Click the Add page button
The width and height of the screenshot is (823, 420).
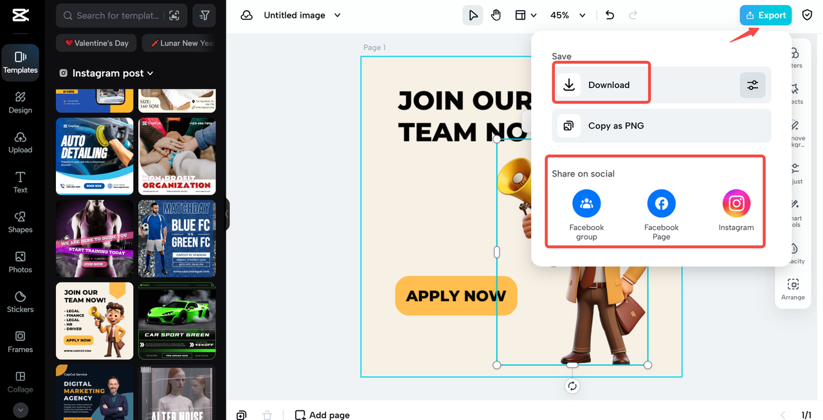pos(322,415)
